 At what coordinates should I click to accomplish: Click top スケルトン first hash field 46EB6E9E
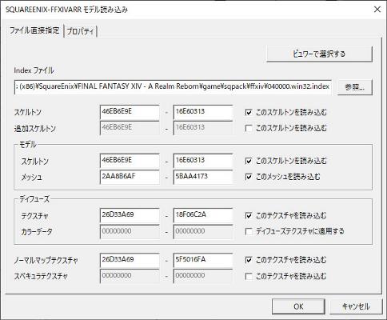(130, 112)
